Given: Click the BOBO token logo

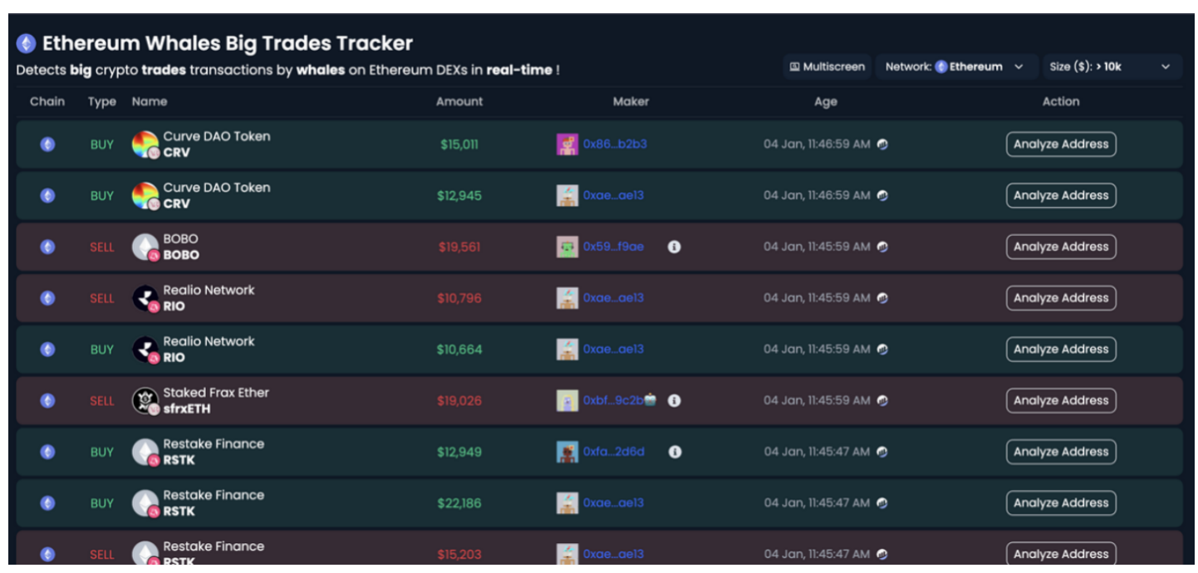Looking at the screenshot, I should point(145,247).
